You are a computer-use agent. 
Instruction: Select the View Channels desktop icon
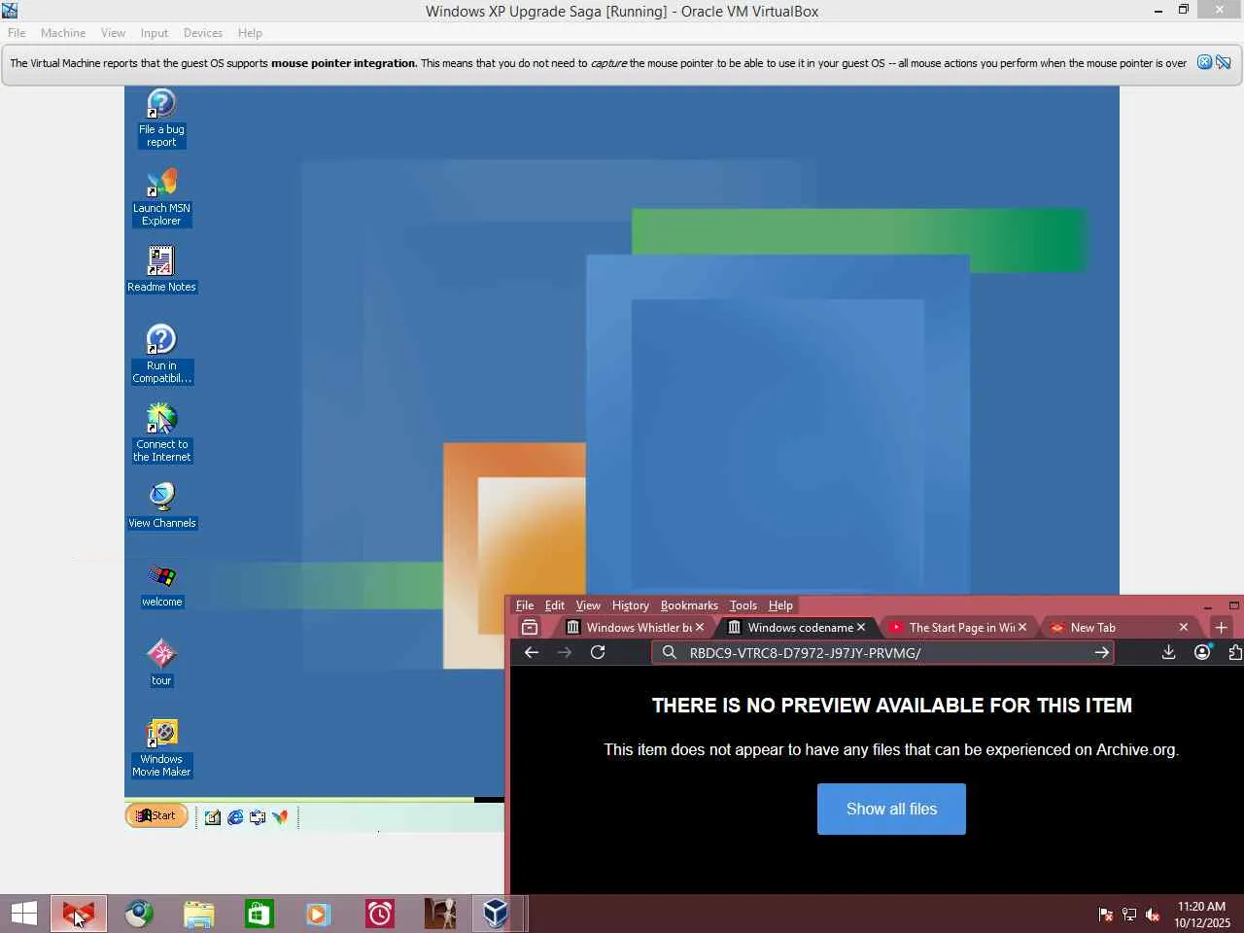pos(161,505)
